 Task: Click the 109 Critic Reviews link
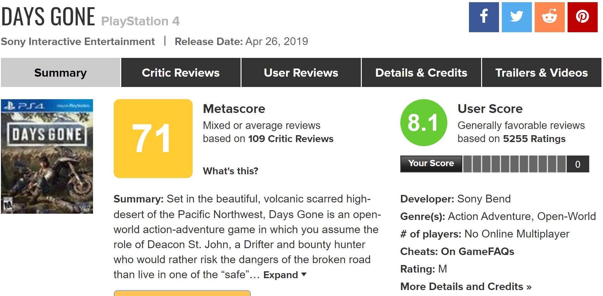tap(291, 139)
